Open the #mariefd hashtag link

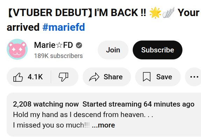pos(64,27)
